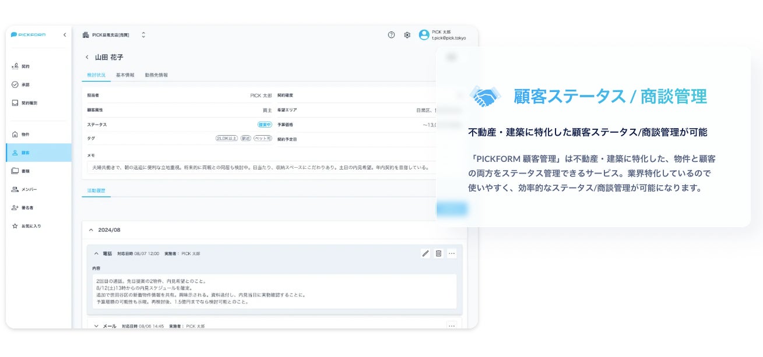Open the settings gear icon
The height and width of the screenshot is (357, 763).
pos(407,35)
